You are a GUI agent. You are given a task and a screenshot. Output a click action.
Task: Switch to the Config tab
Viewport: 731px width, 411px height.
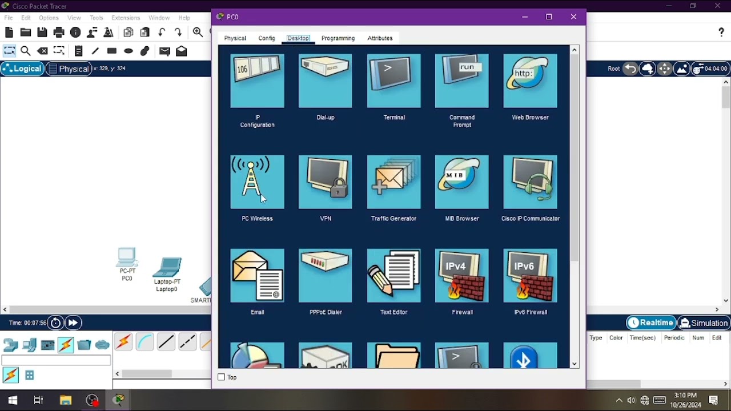click(x=267, y=38)
